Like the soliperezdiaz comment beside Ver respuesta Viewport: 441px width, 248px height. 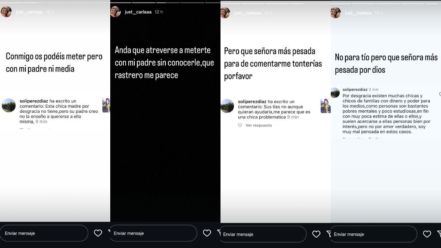(240, 125)
